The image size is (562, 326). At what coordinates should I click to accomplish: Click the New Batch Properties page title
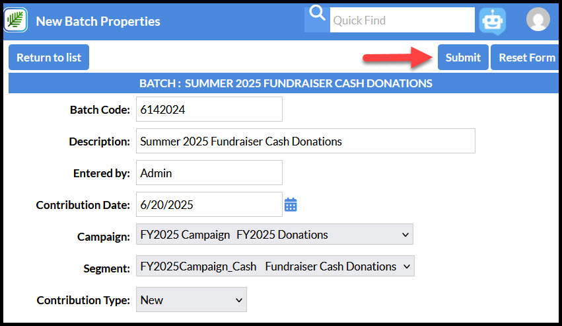[x=98, y=21]
